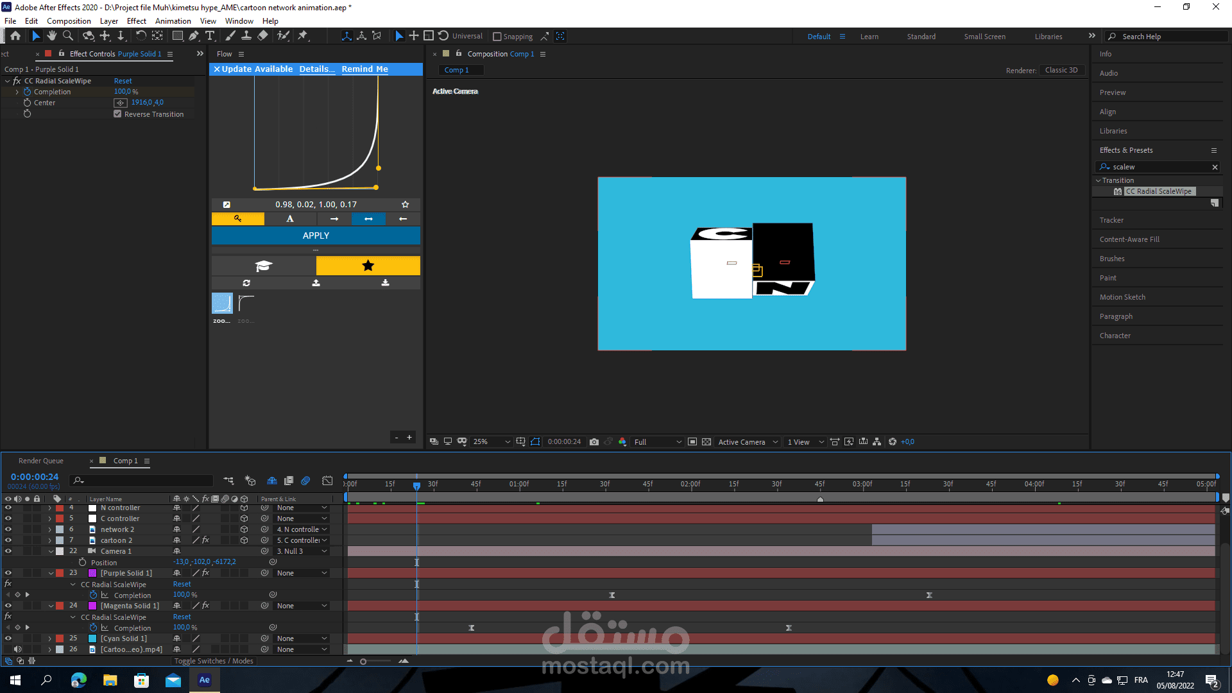Open the Full resolution dropdown

(x=657, y=441)
